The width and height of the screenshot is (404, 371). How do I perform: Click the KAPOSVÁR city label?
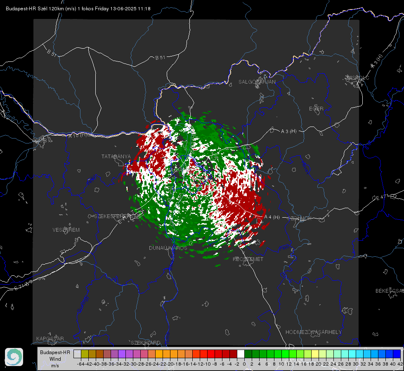click(50, 338)
